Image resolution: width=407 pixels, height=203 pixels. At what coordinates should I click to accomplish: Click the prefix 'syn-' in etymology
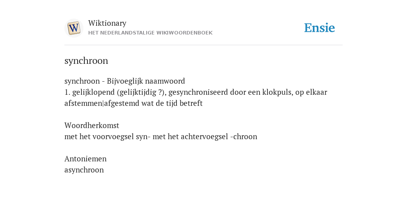tap(143, 137)
